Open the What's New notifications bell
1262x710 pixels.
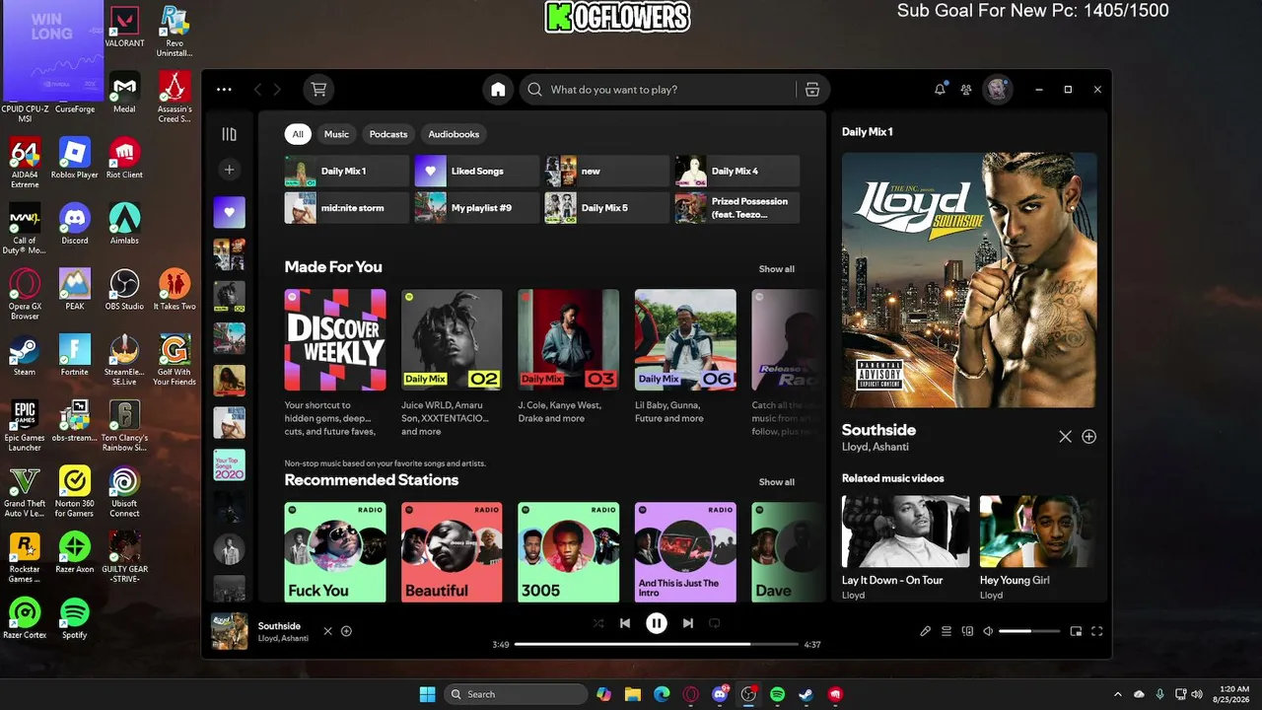[940, 90]
